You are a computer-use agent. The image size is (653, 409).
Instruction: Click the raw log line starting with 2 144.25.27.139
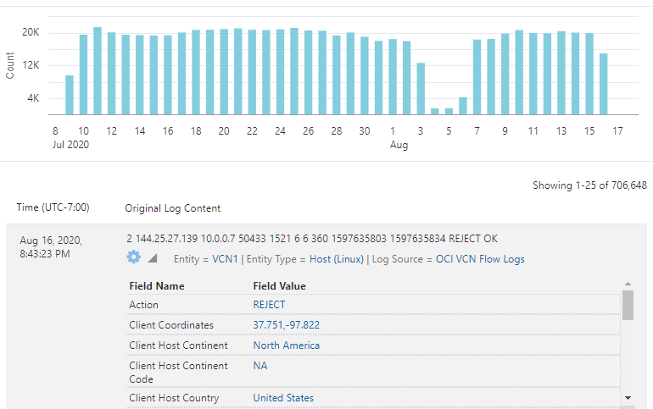[x=311, y=239]
